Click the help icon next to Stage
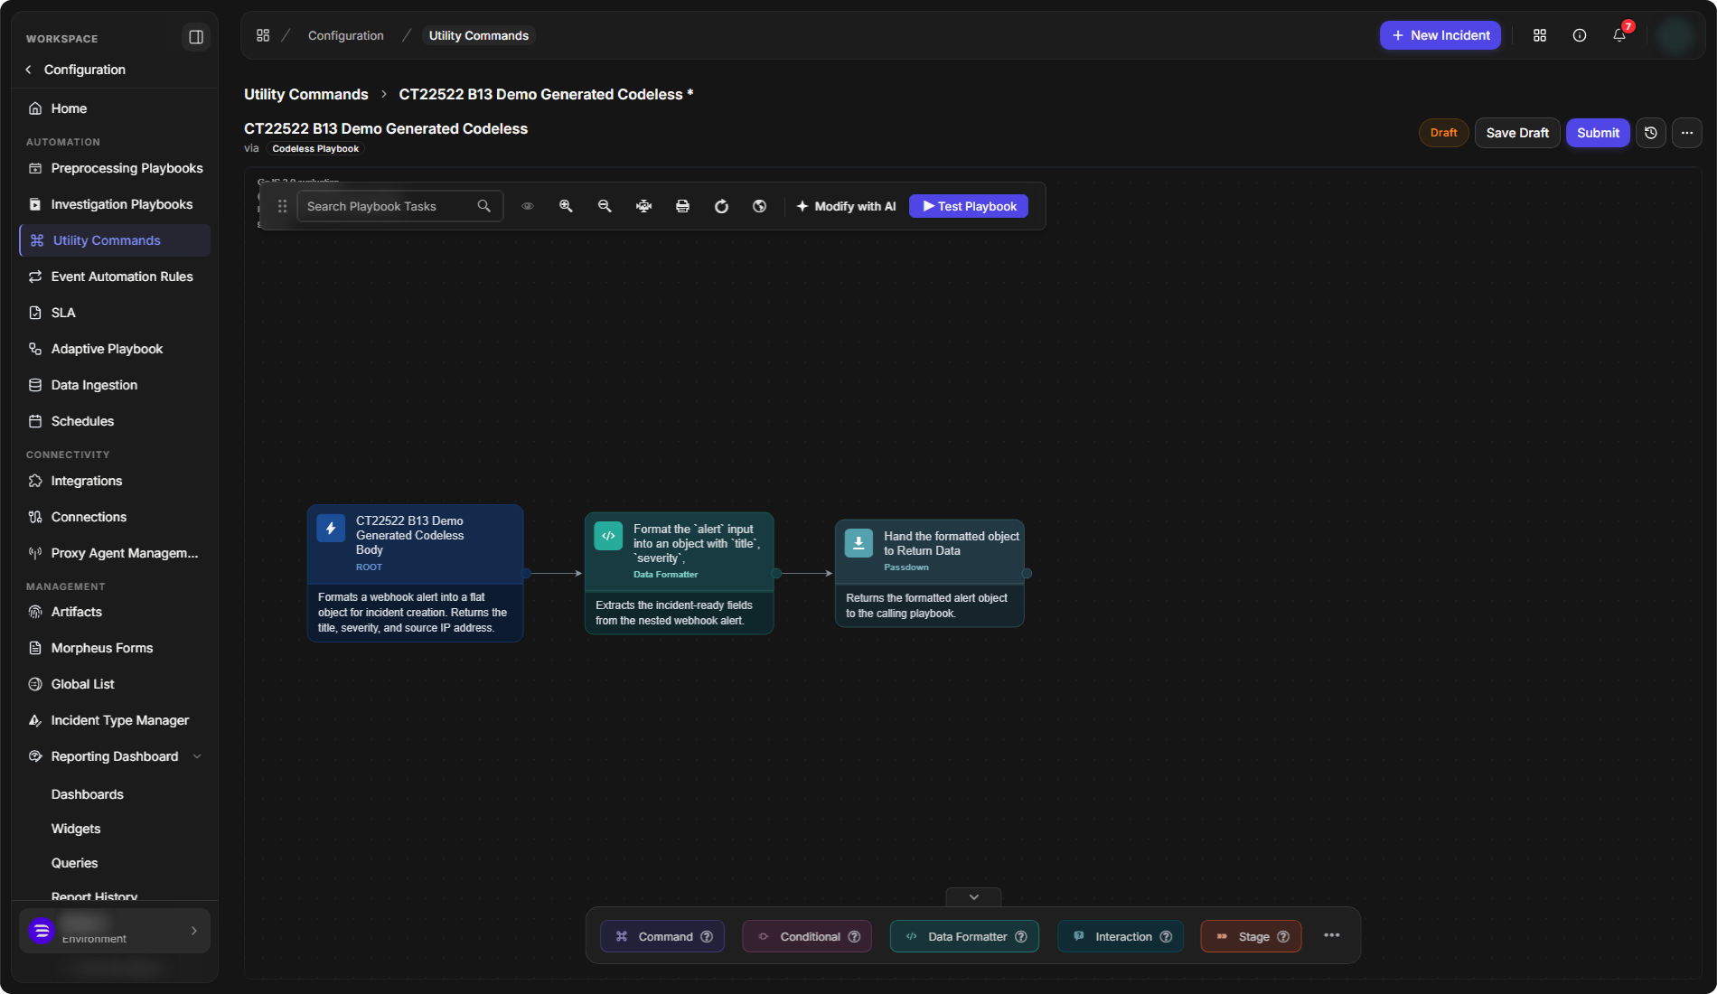This screenshot has height=994, width=1717. [1282, 936]
